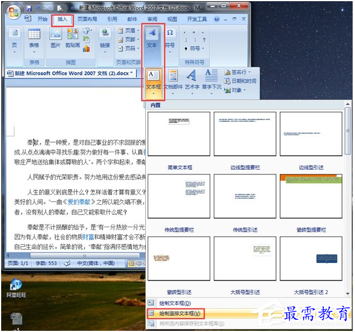The width and height of the screenshot is (355, 332).
Task: Click the Office button orb
Action: point(13,12)
